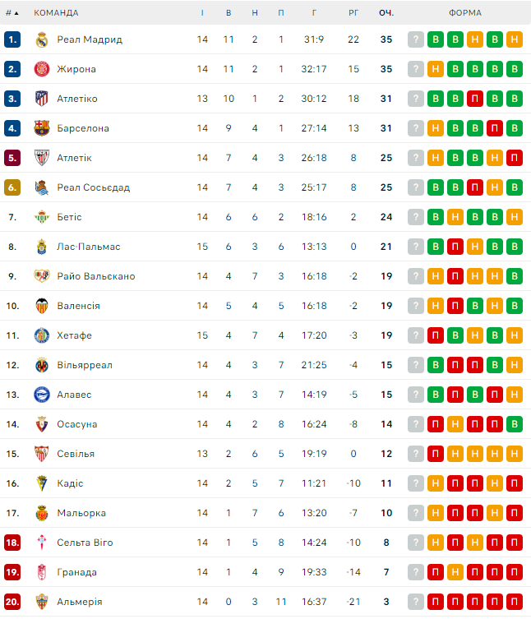Sort standings by ОЧ. points column
The image size is (531, 619).
click(x=386, y=13)
